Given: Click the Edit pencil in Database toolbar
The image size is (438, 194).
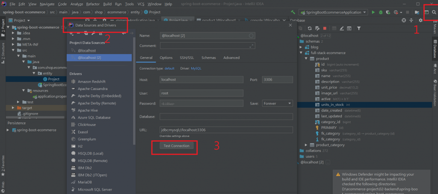Looking at the screenshot, I should pyautogui.click(x=342, y=28).
